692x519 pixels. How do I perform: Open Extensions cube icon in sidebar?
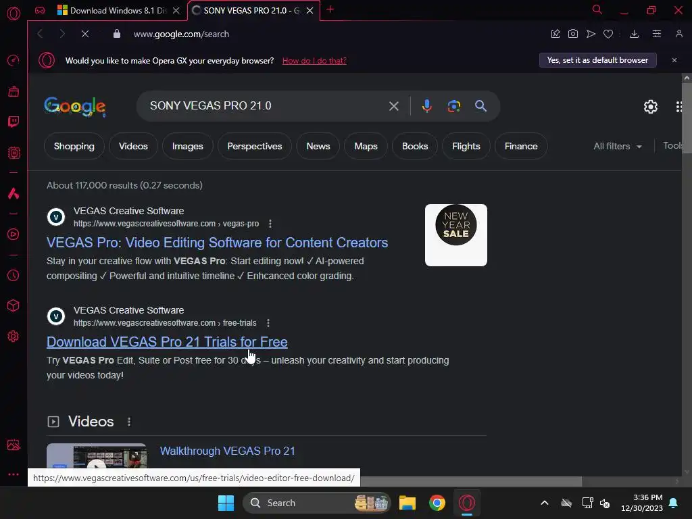click(14, 305)
